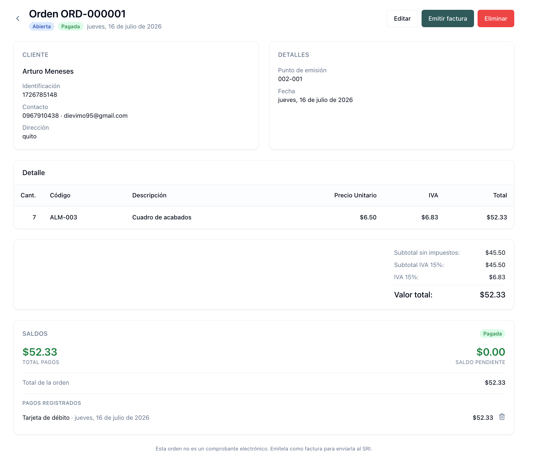This screenshot has height=460, width=536.
Task: Click the Precio Unitario column header
Action: pyautogui.click(x=355, y=195)
